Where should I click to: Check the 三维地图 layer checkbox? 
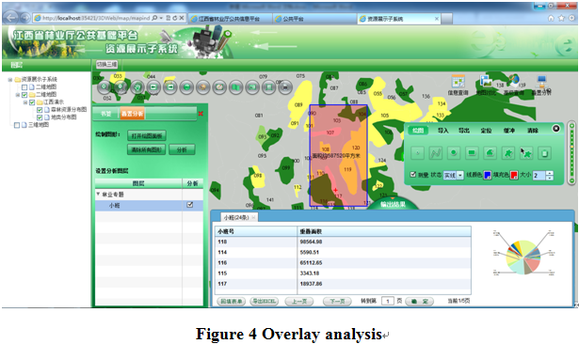point(17,125)
